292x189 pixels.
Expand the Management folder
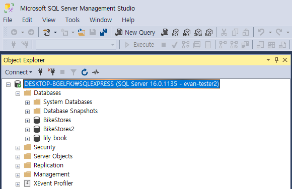coord(18,175)
